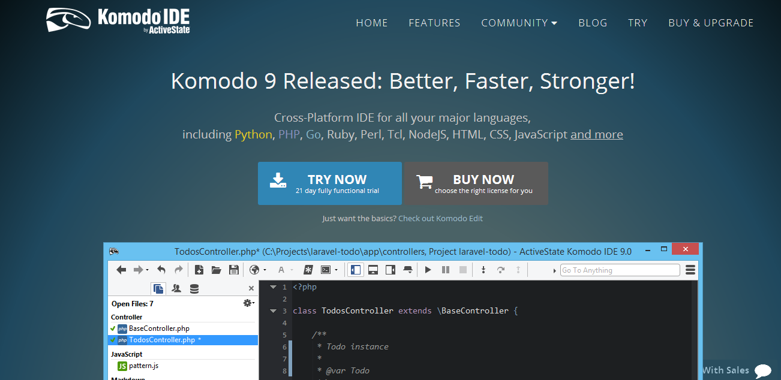Click the Controller group heading
This screenshot has width=781, height=380.
(x=127, y=317)
